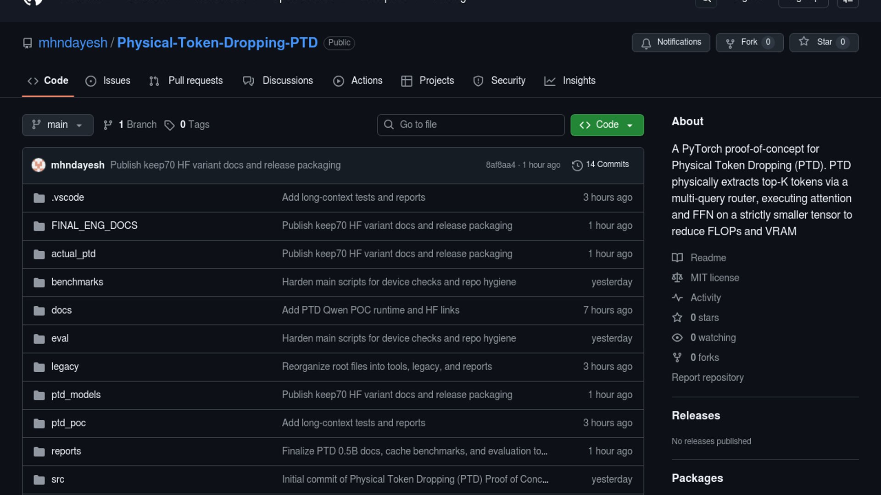Click the Report repository link

[708, 378]
